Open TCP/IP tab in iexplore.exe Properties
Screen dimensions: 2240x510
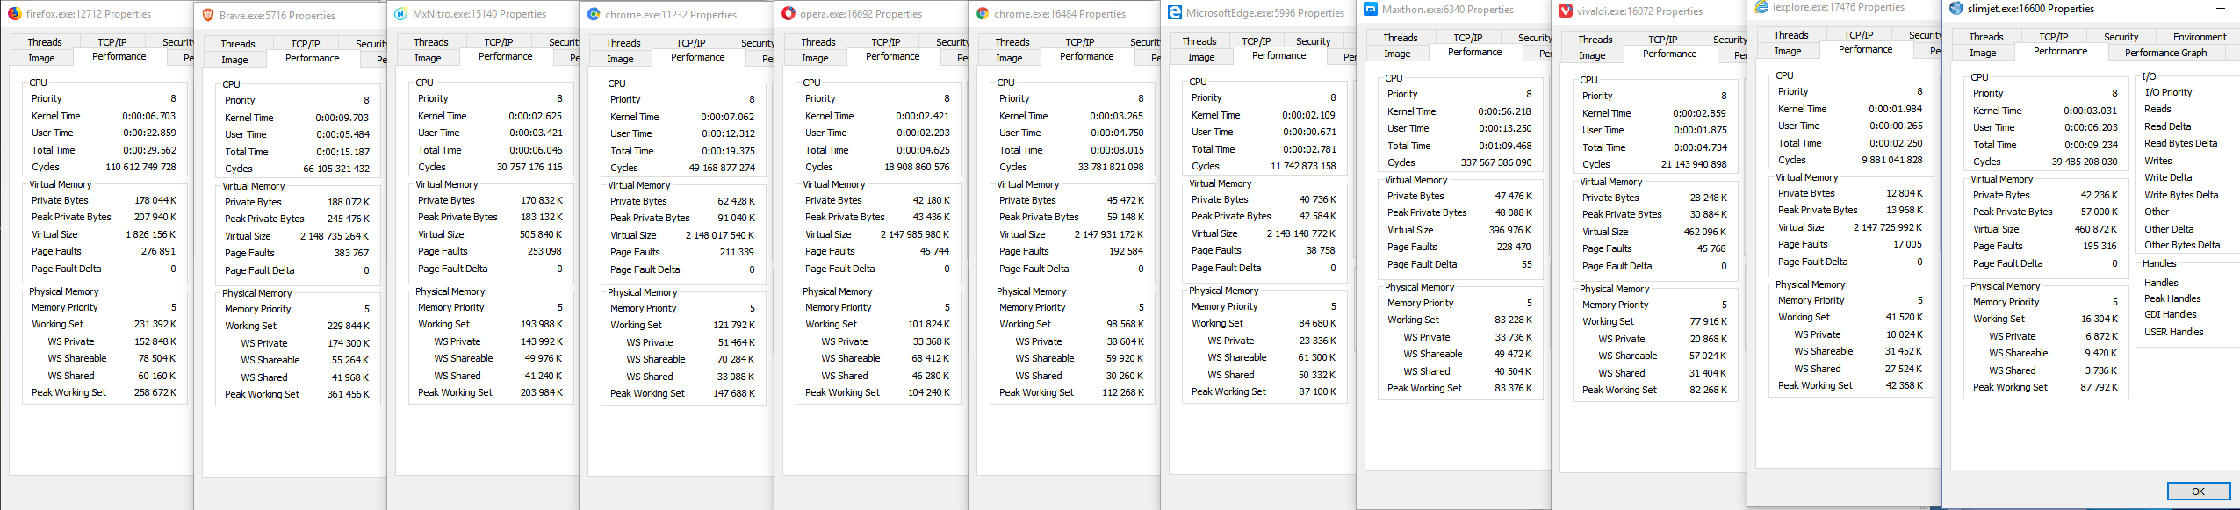tap(1859, 35)
